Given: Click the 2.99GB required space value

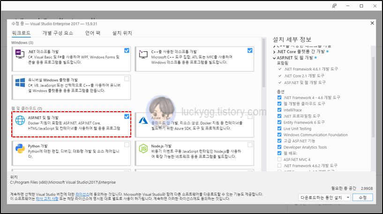Looking at the screenshot, I should 367,188.
